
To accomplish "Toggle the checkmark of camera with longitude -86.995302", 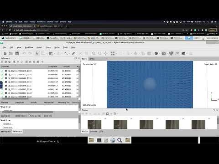I will (x=2, y=71).
